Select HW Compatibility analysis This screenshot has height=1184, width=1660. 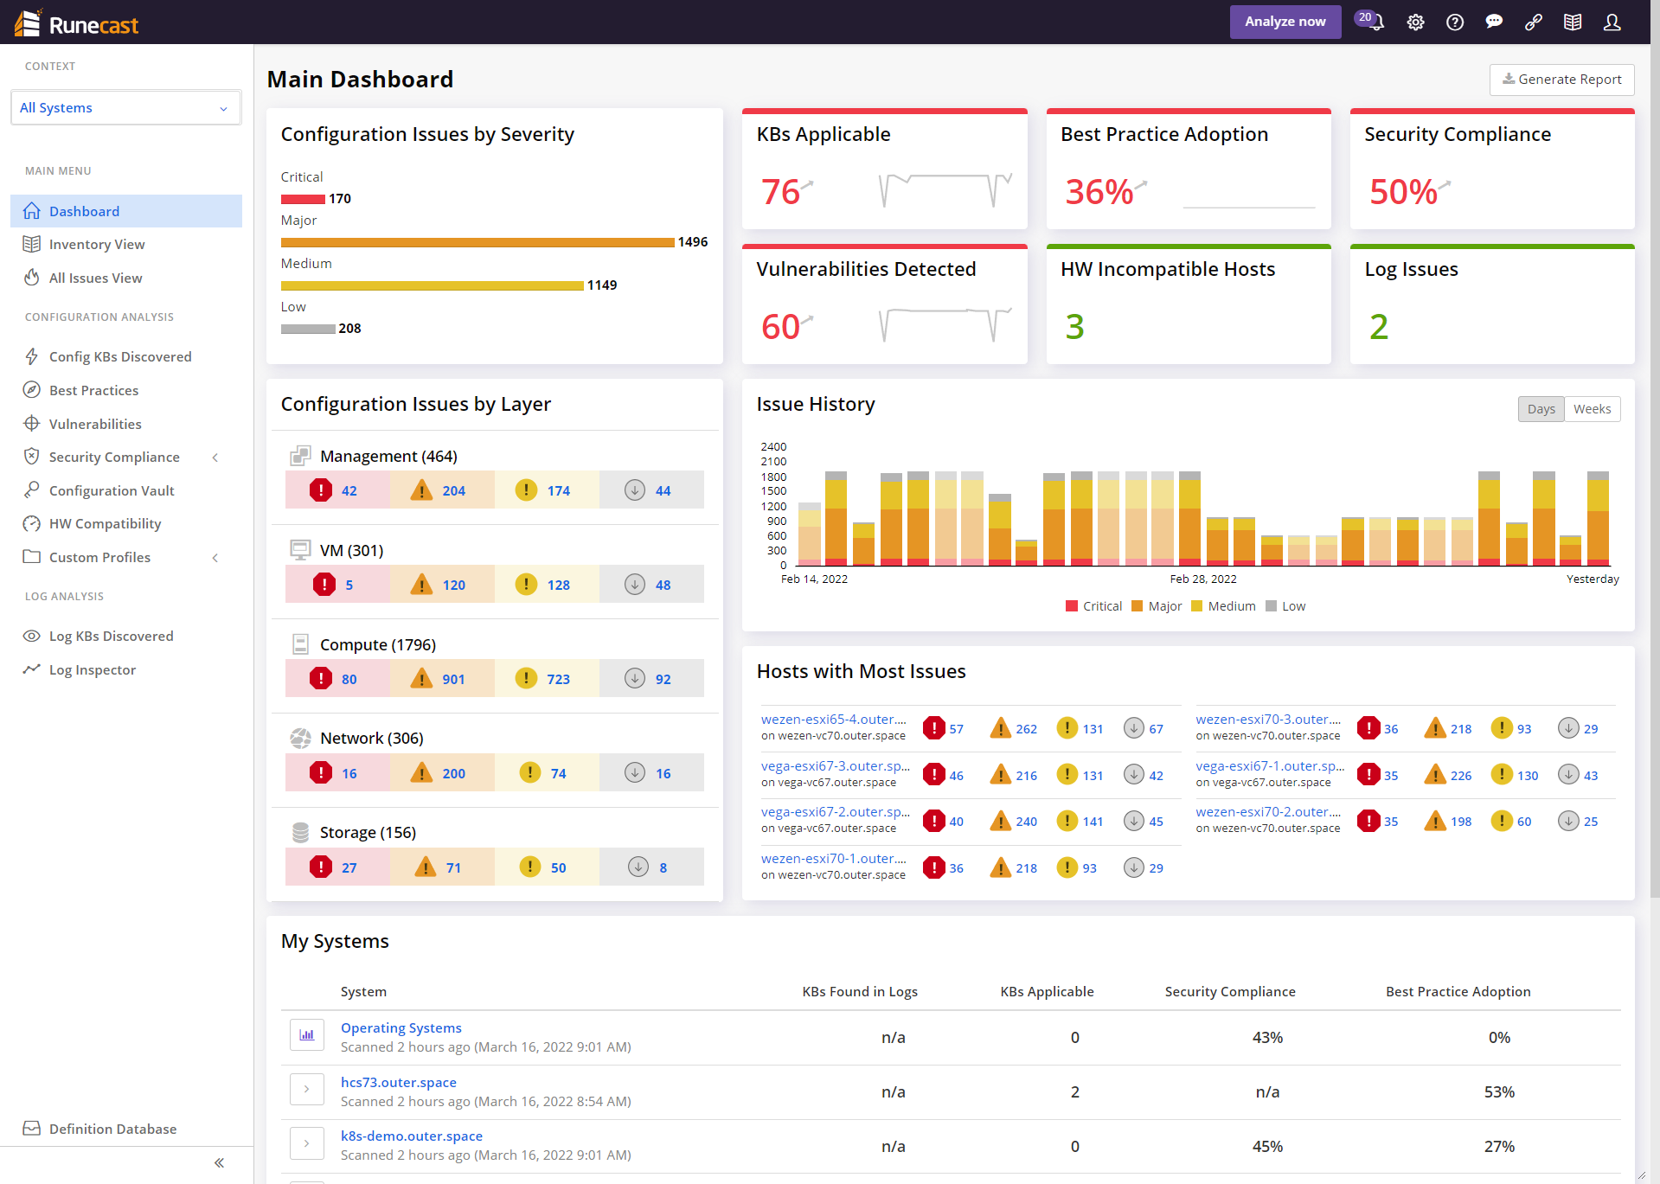point(105,523)
